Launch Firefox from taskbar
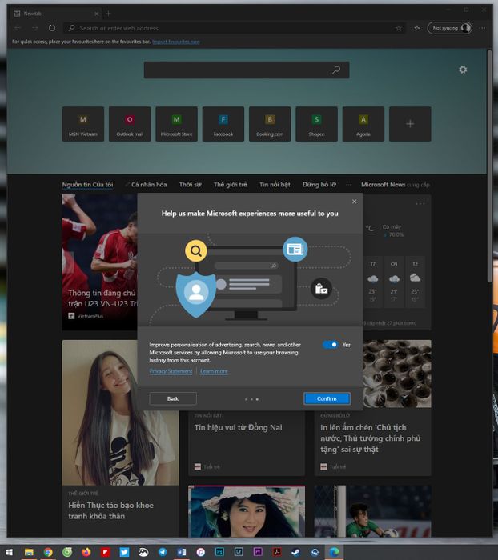This screenshot has height=560, width=498. click(x=86, y=552)
